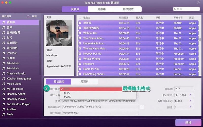Click the music note icon next to 影片

point(4,38)
